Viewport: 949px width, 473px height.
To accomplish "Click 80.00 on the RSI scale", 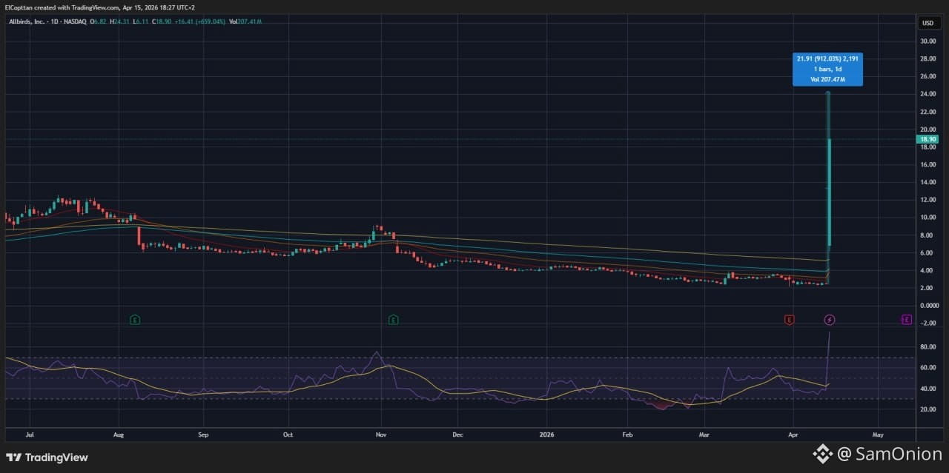I will [x=927, y=347].
